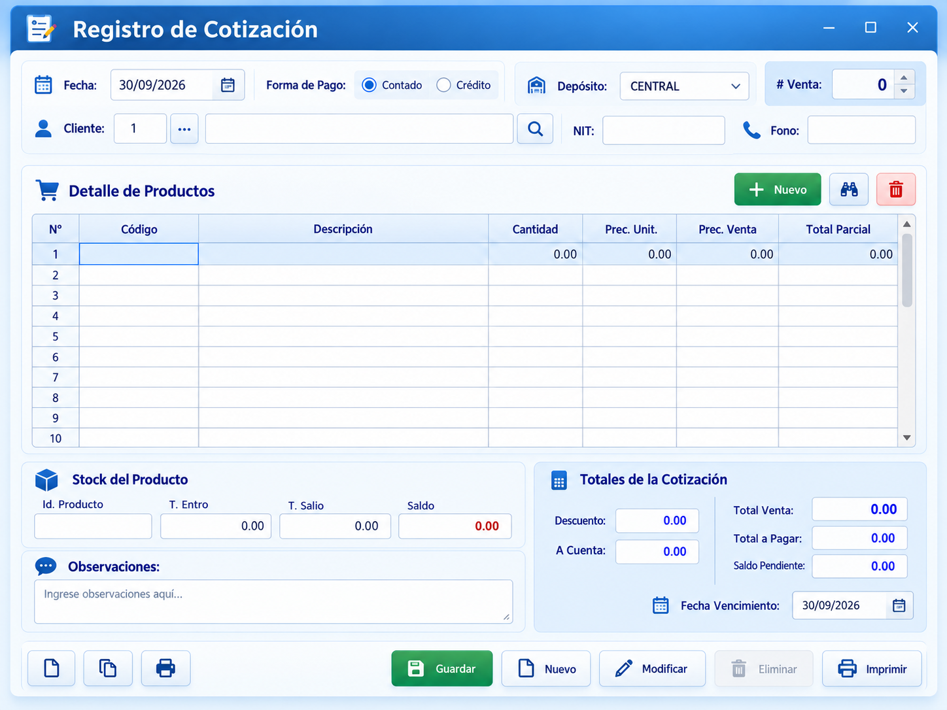Click the table scroll down arrow
Screen dimensions: 947x710
click(x=907, y=438)
